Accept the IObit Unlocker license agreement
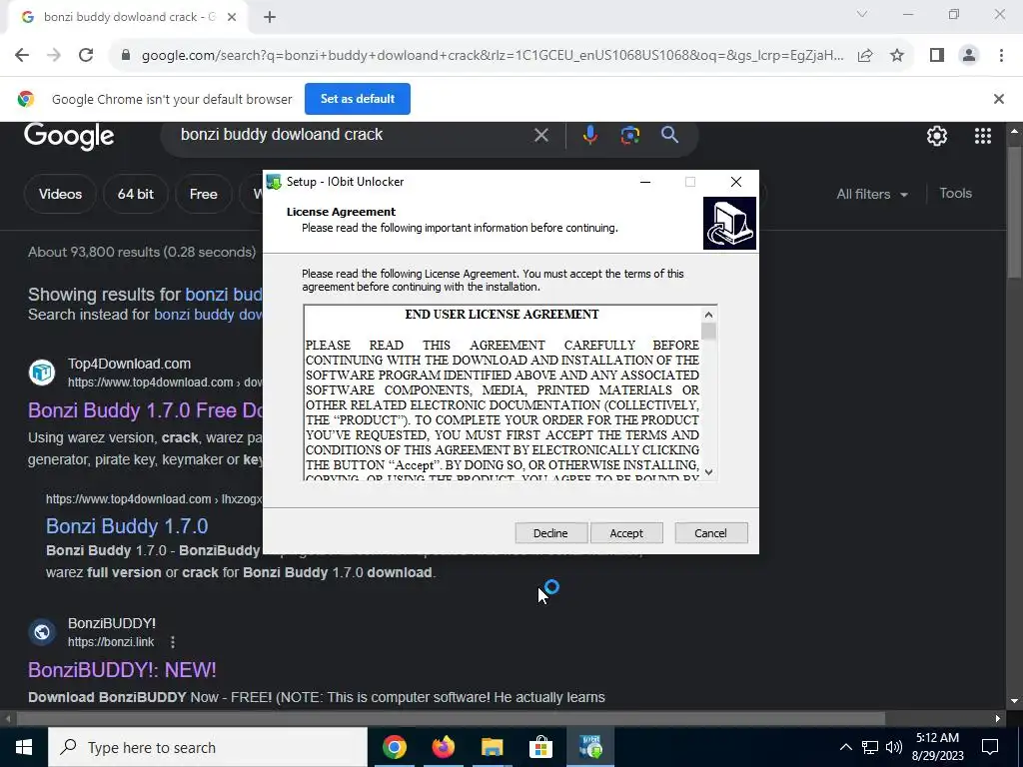 (x=626, y=533)
